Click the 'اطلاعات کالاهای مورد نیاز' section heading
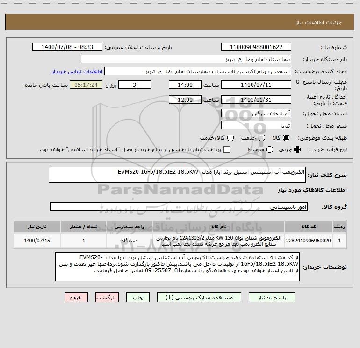The width and height of the screenshot is (360, 348). pyautogui.click(x=312, y=190)
